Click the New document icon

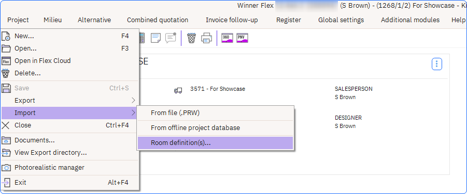6,36
